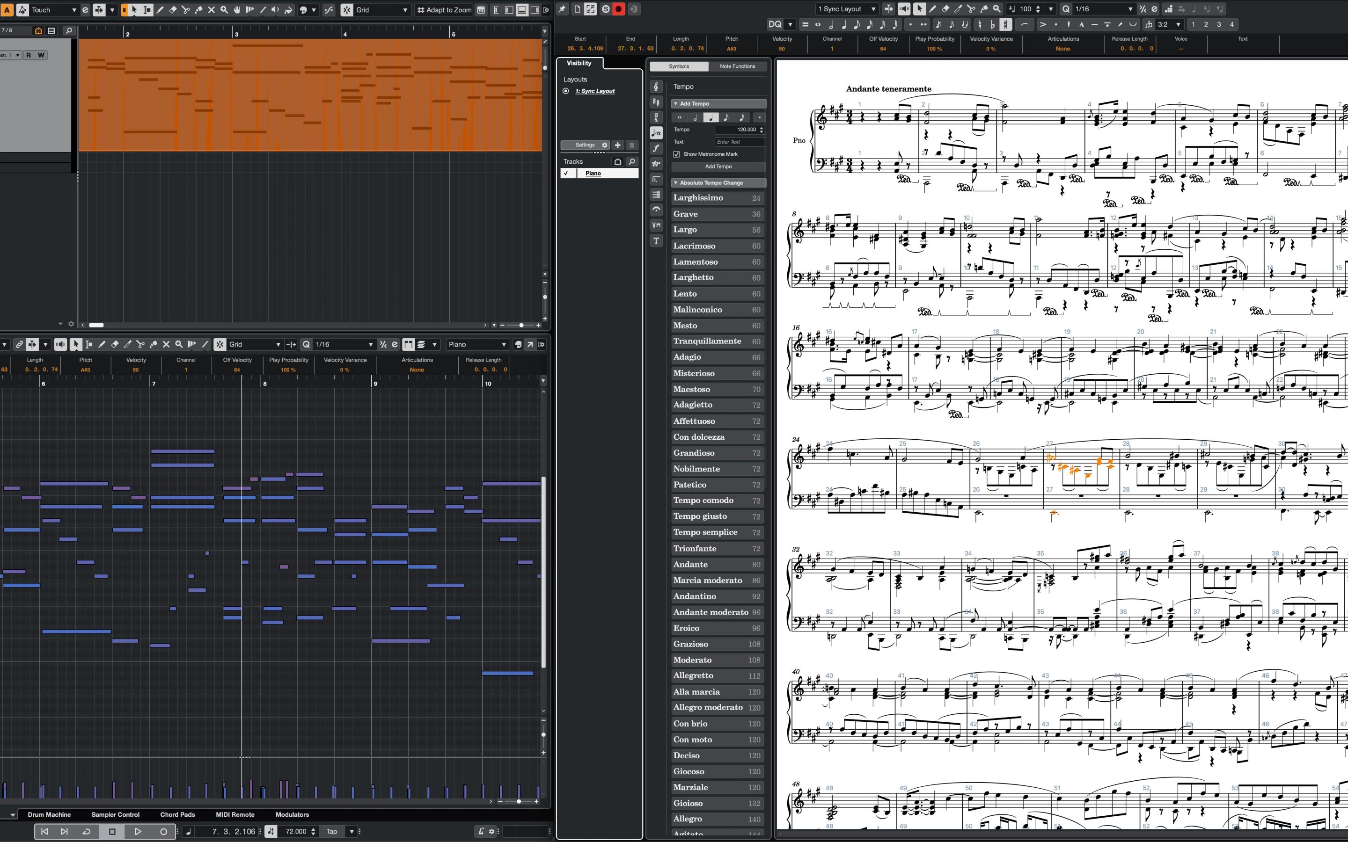Click the score editor Record button

coord(619,9)
